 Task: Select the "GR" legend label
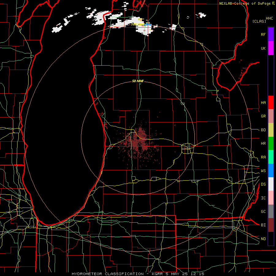(x=263, y=116)
